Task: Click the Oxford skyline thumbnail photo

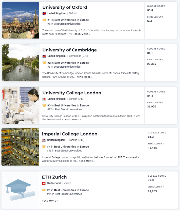Action: coord(21,20)
